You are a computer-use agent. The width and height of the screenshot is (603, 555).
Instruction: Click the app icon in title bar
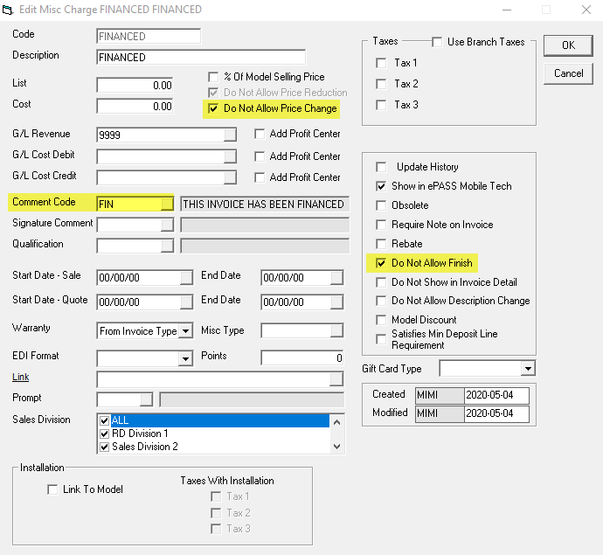(x=8, y=10)
